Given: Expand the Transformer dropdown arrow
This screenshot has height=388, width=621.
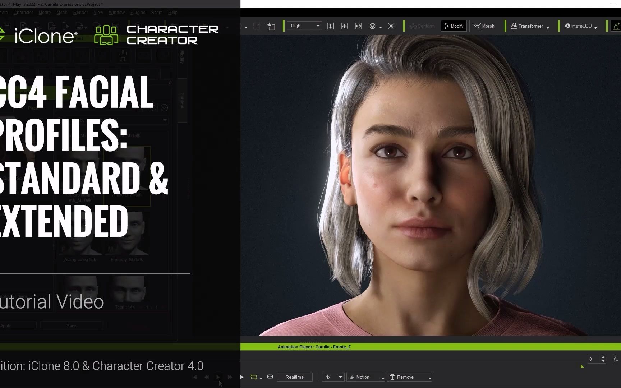Looking at the screenshot, I should 548,28.
